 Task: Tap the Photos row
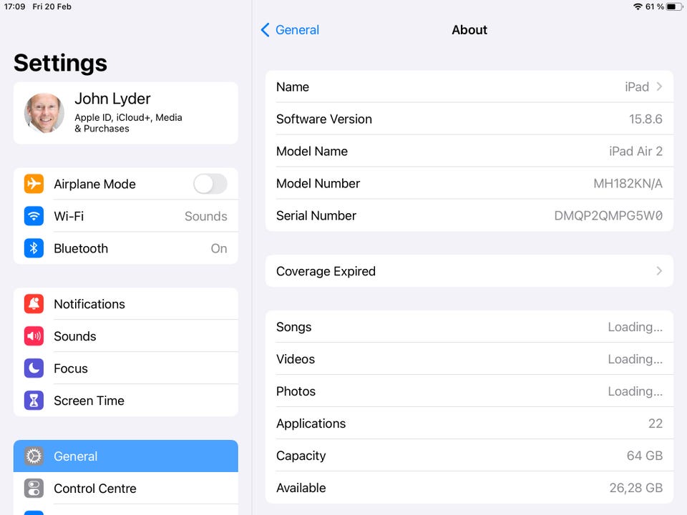coord(469,391)
